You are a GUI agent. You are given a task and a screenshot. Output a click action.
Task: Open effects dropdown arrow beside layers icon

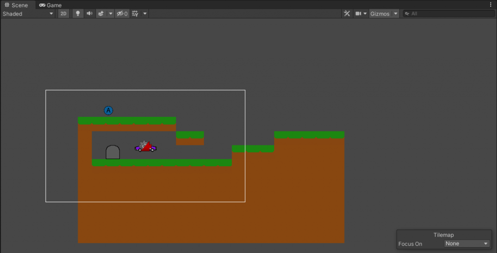[x=111, y=14]
